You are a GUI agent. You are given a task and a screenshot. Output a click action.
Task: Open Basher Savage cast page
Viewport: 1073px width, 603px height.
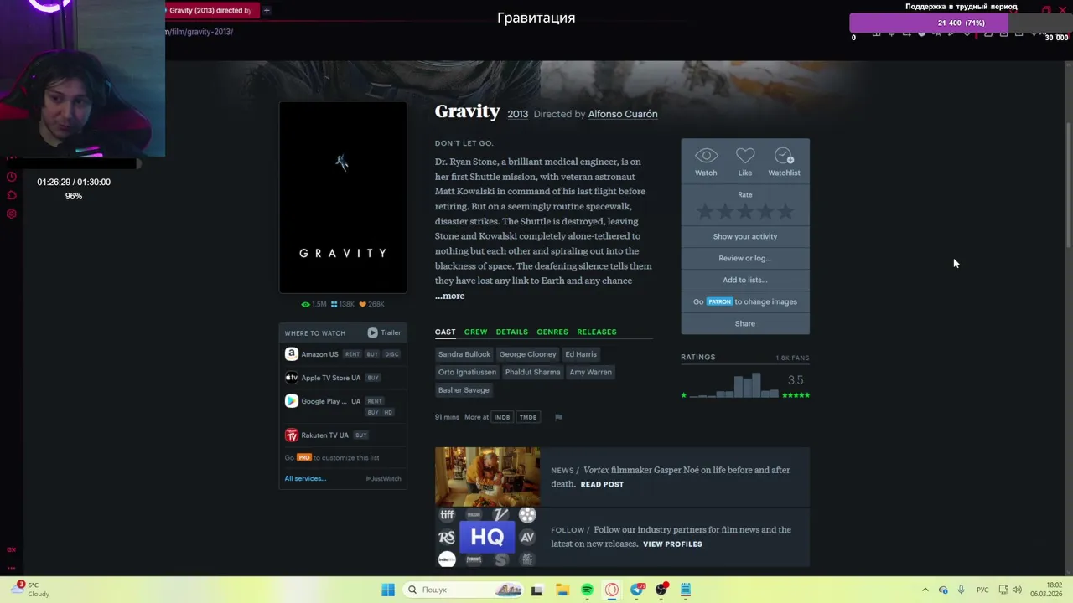click(464, 389)
